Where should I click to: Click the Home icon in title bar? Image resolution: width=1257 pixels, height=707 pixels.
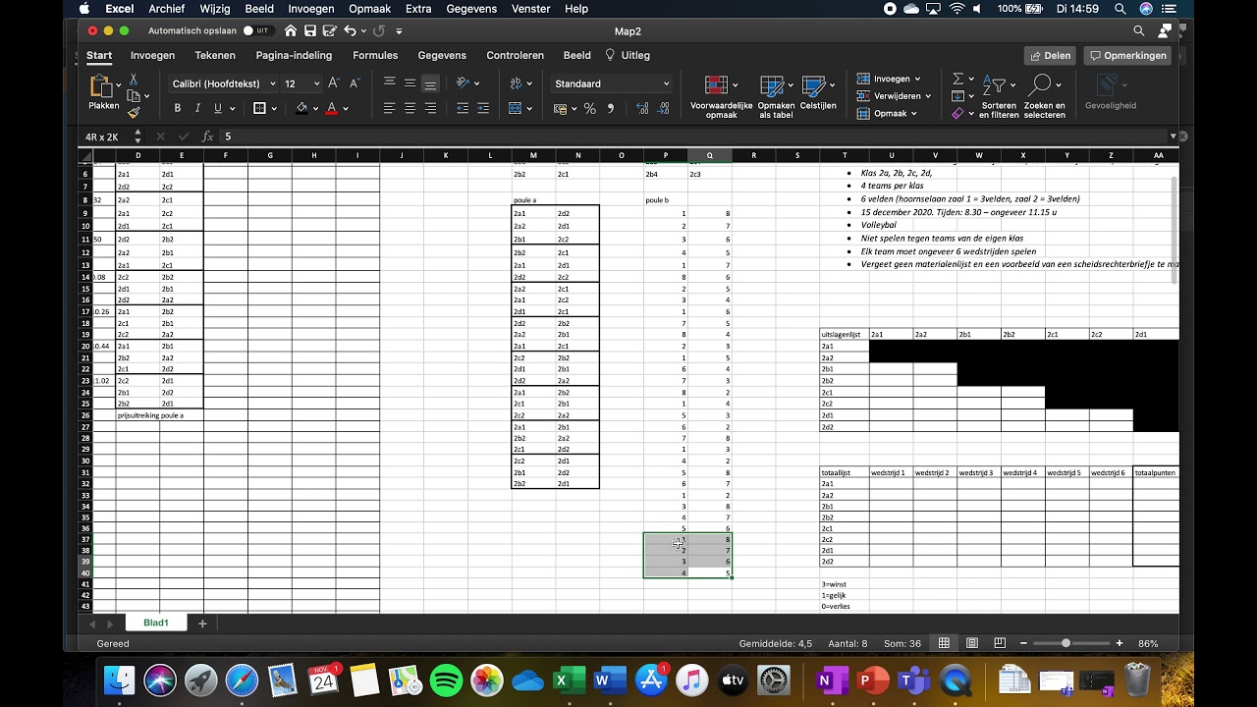click(291, 31)
